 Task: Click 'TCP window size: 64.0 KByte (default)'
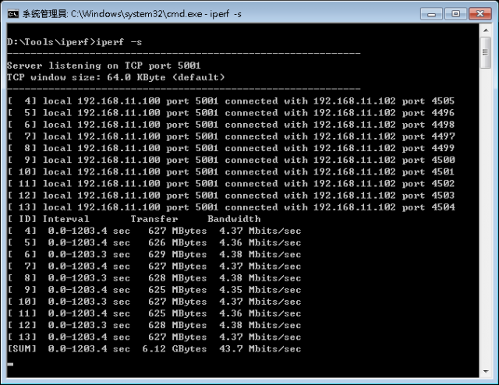116,77
